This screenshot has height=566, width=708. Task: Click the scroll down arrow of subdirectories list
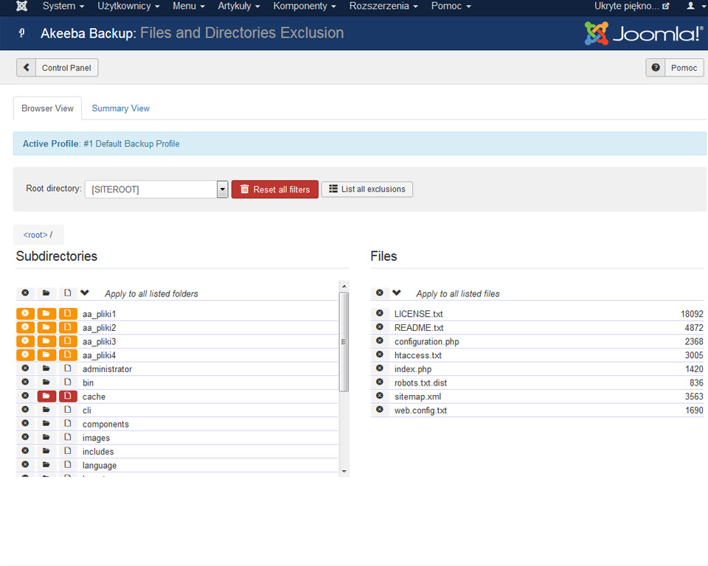click(x=344, y=471)
